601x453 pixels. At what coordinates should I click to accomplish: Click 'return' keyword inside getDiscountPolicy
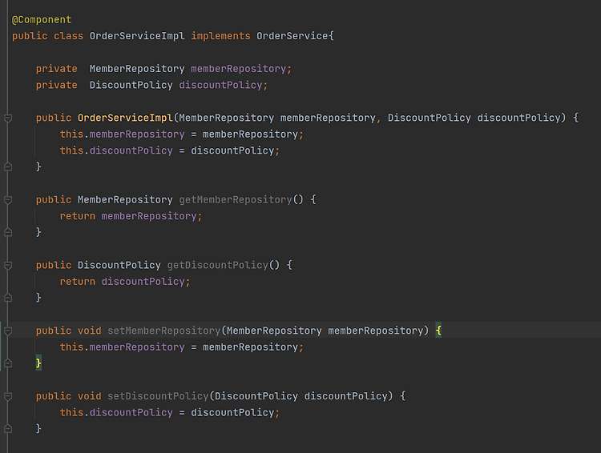click(x=78, y=282)
